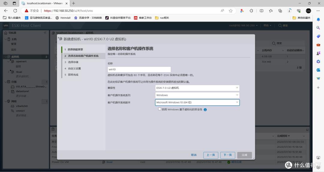Open the sidebar settings gear icon

tap(318, 167)
